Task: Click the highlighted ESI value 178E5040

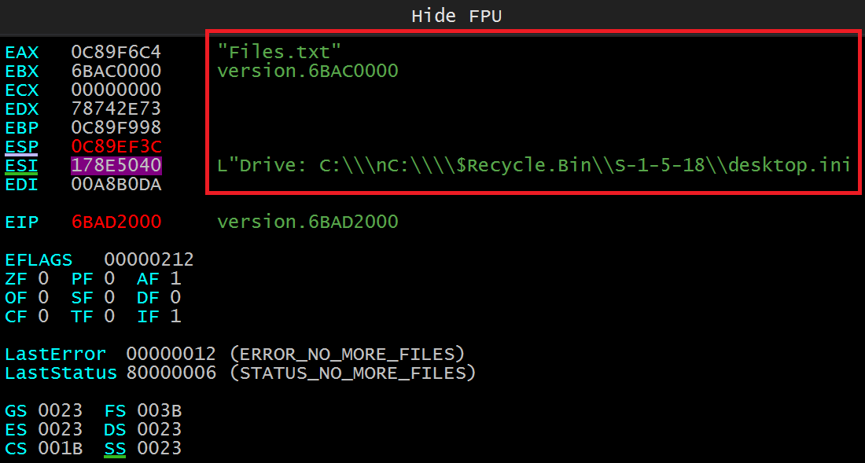Action: click(116, 165)
